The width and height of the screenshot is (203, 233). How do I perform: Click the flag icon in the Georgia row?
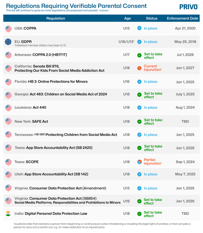[8, 95]
